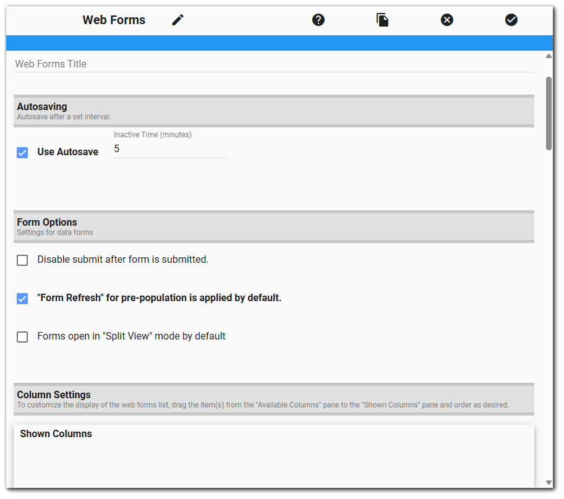Click the cancel X icon
Viewport: 564px width, 499px height.
[446, 19]
